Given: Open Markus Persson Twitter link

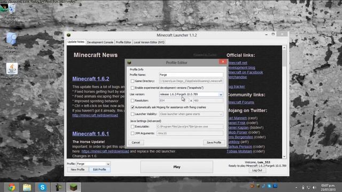Looking at the screenshot, I should click(240, 147).
